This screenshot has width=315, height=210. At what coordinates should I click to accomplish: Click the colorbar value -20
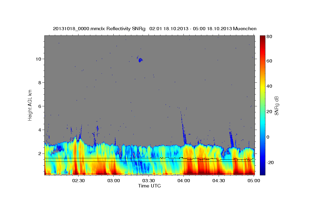coord(270,162)
